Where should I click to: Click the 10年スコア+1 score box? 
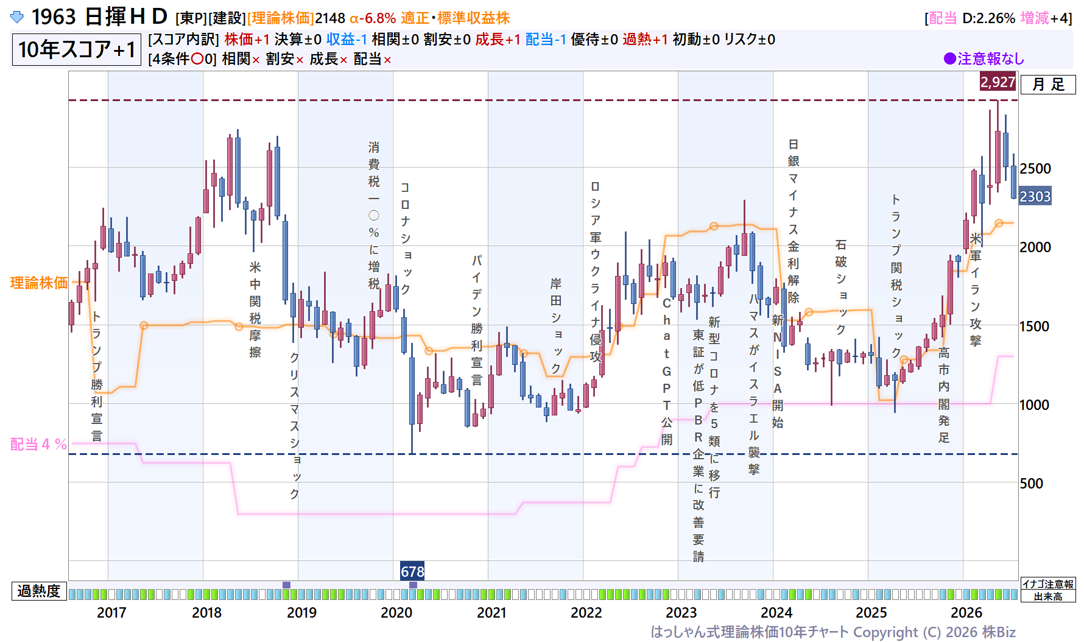coord(77,50)
